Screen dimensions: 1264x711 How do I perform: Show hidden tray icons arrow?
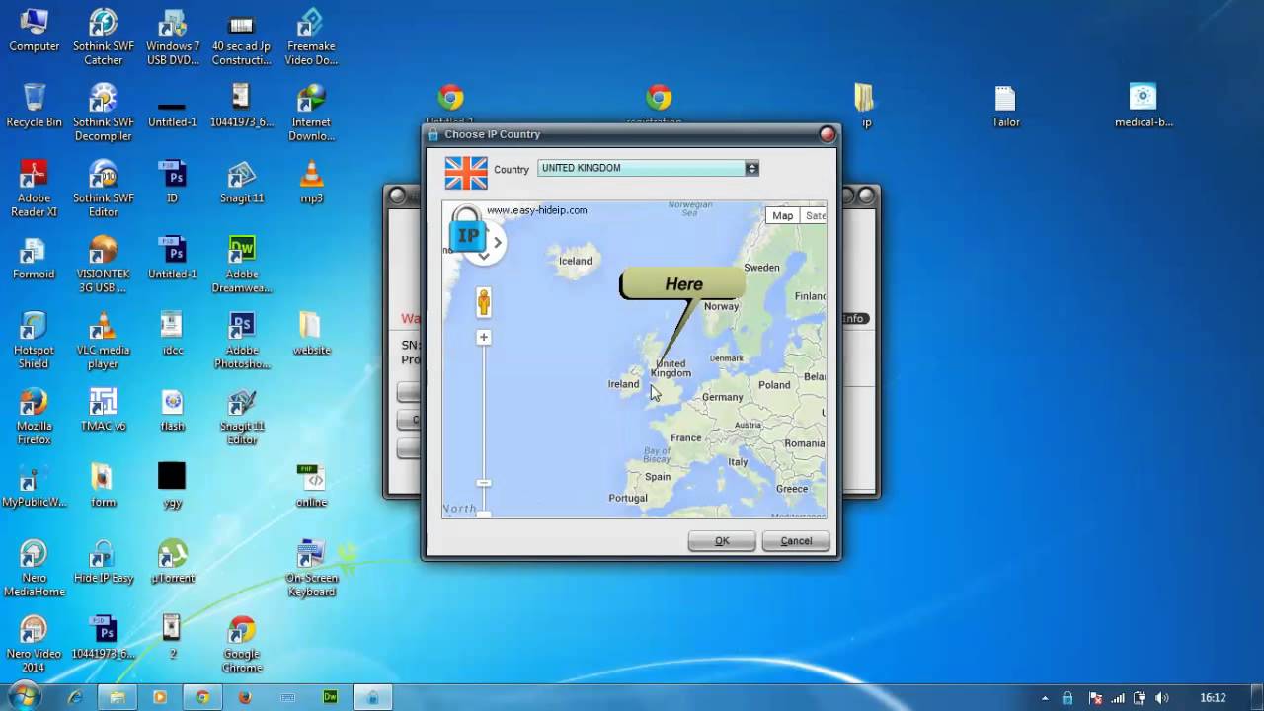1045,698
